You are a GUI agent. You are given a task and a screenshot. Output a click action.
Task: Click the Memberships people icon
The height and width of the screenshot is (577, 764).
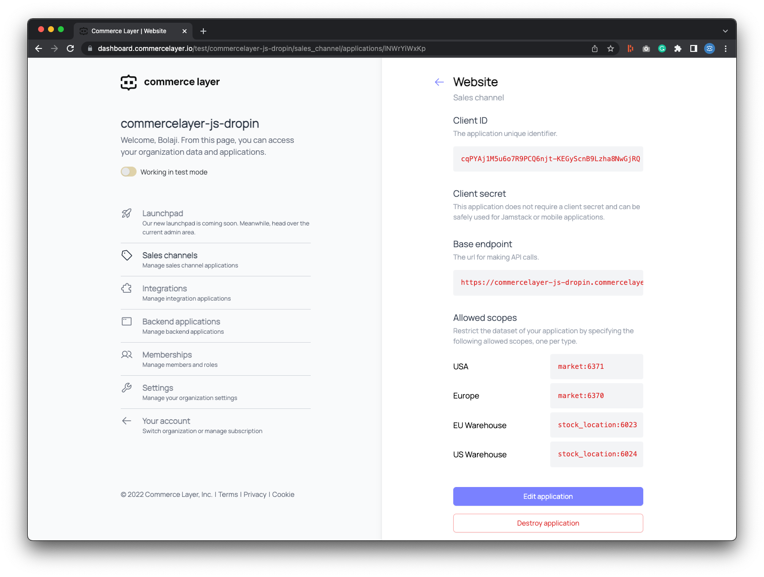tap(127, 355)
